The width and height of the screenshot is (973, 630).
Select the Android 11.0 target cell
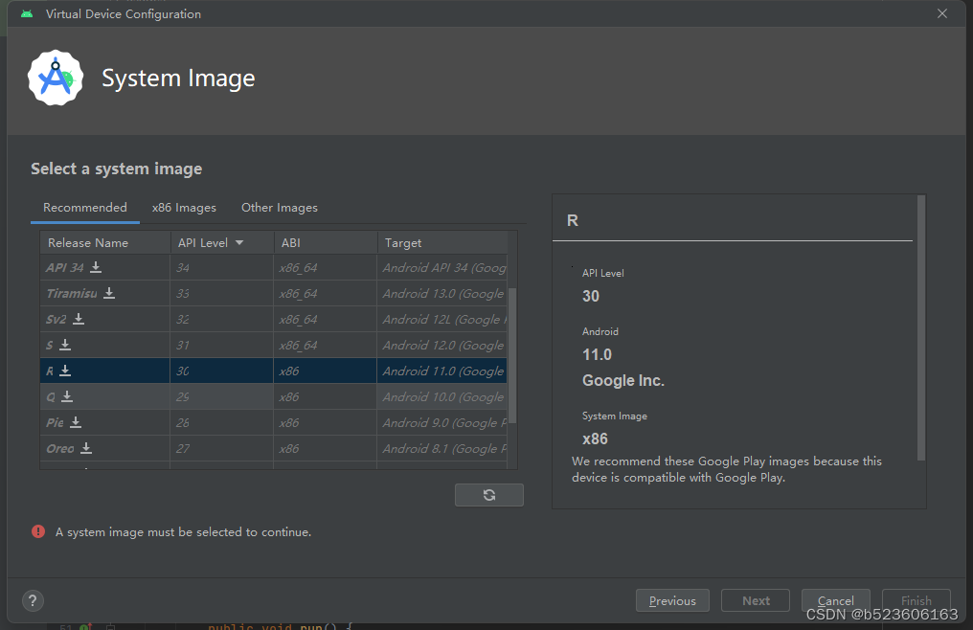(x=442, y=371)
